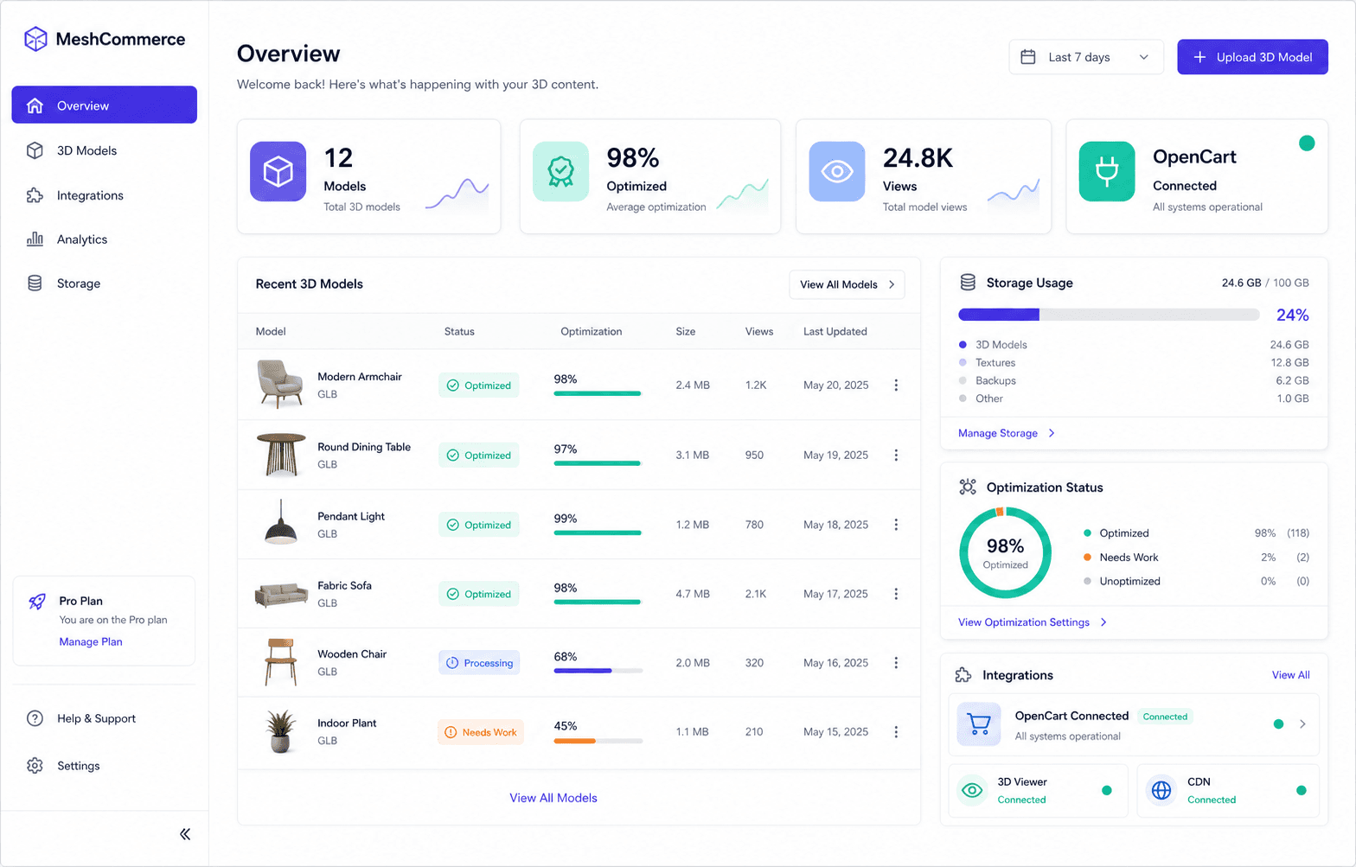Click the 98% Optimized donut chart
This screenshot has width=1356, height=867.
pyautogui.click(x=1006, y=552)
